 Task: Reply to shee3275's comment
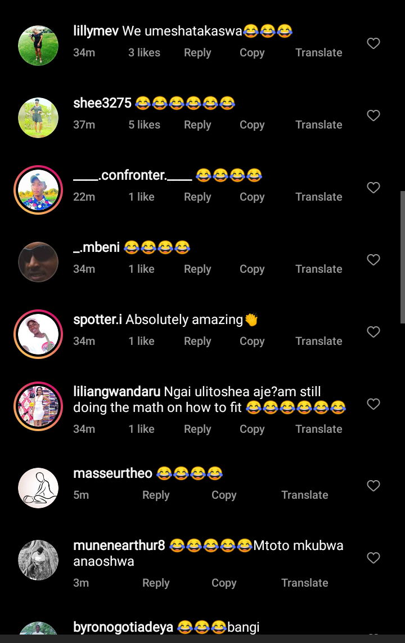pyautogui.click(x=197, y=125)
